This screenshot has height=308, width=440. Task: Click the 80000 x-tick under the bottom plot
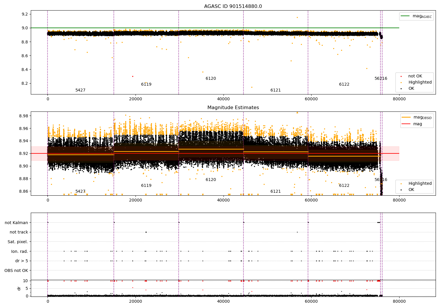click(x=399, y=301)
